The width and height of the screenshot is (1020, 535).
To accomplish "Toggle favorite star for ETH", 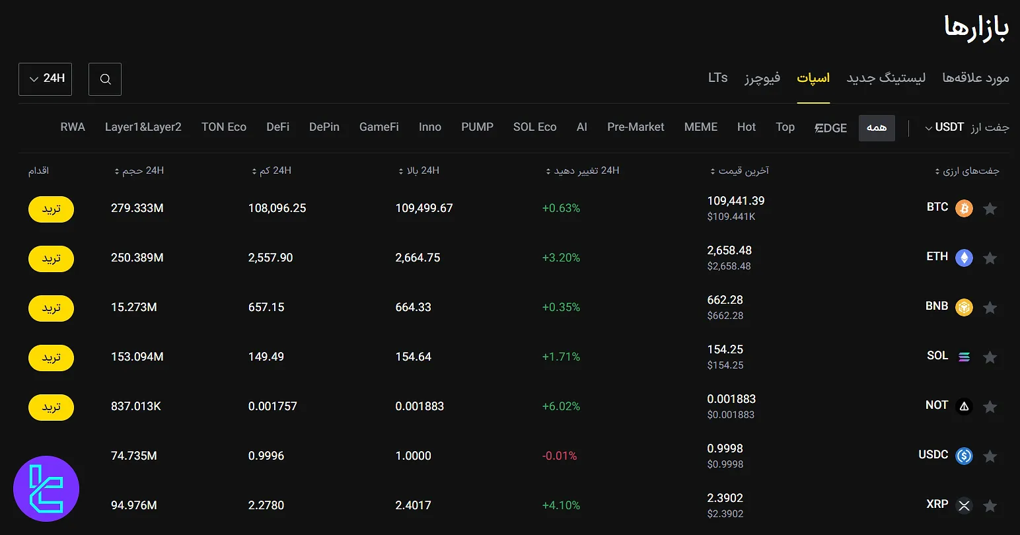I will coord(990,258).
